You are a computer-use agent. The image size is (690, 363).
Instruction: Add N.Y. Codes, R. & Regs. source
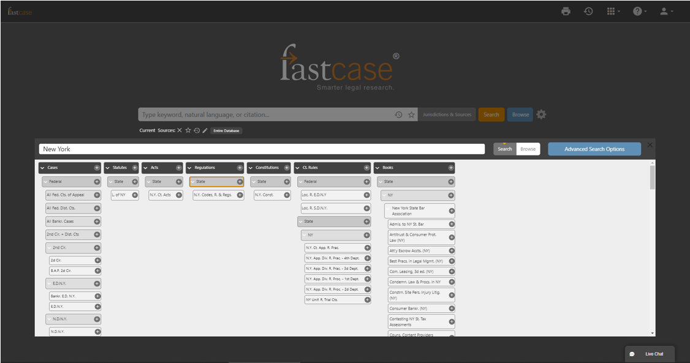(x=240, y=195)
